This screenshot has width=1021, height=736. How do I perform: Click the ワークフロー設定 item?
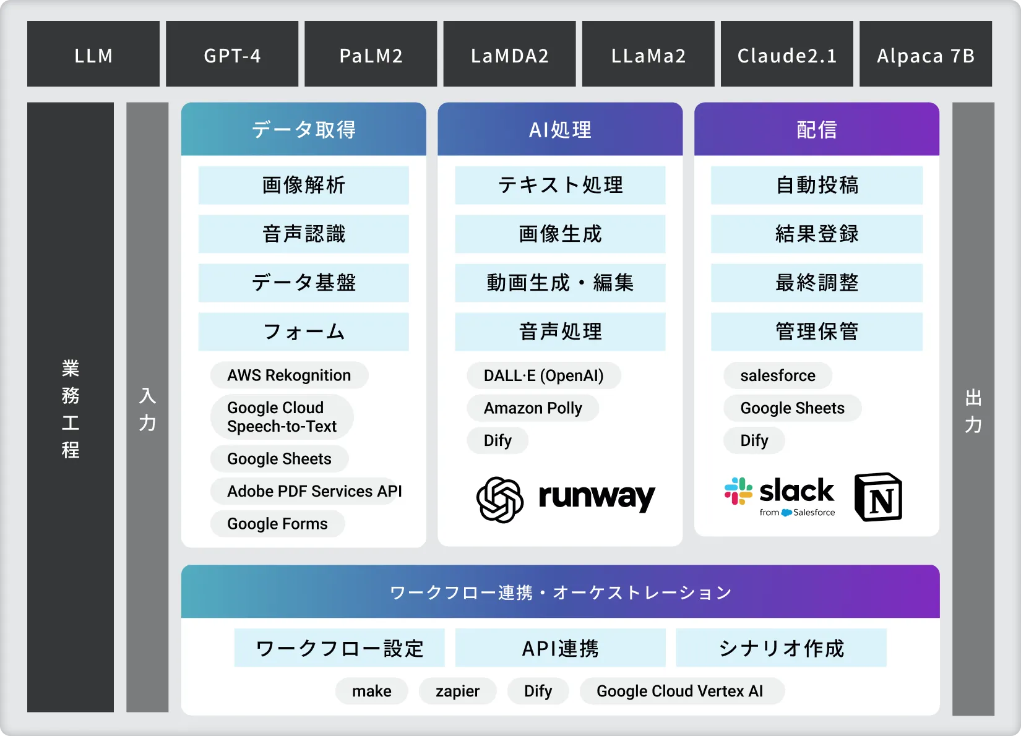[340, 648]
